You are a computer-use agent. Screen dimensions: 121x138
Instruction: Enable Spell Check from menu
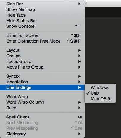click(x=42, y=117)
